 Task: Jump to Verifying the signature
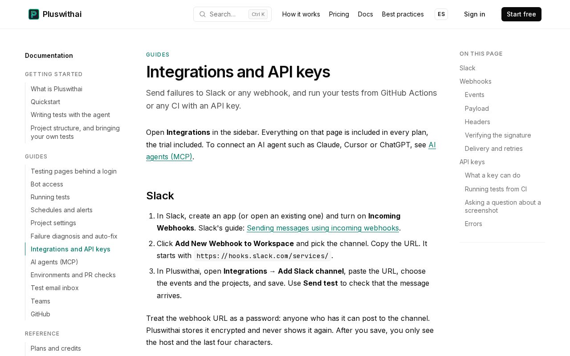pos(498,135)
